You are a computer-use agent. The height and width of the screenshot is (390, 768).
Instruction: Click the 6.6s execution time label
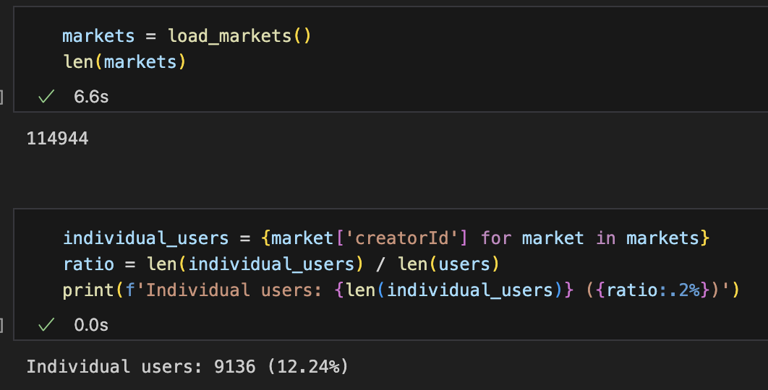click(x=91, y=96)
